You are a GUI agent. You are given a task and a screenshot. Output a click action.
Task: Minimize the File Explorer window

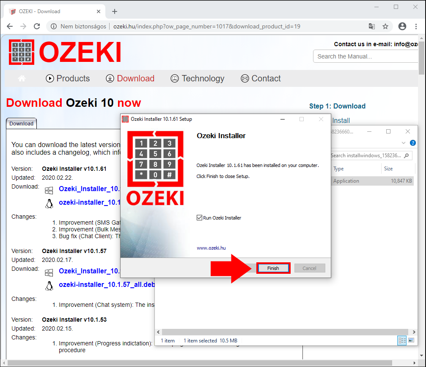(369, 131)
